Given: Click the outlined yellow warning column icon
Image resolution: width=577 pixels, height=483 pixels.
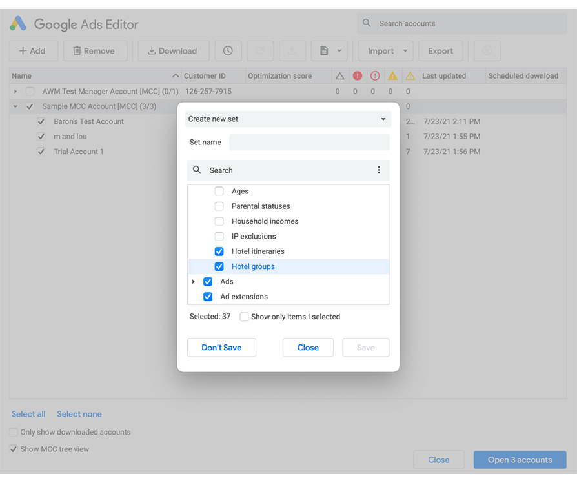Looking at the screenshot, I should [x=410, y=75].
